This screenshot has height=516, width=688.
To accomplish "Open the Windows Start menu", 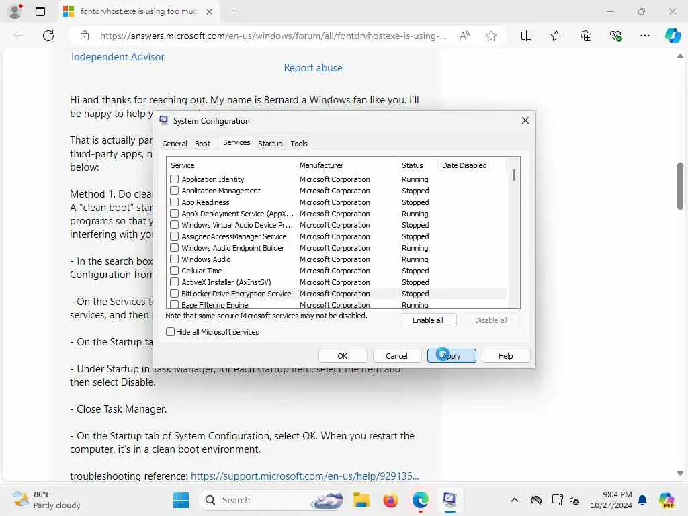I will pos(181,500).
